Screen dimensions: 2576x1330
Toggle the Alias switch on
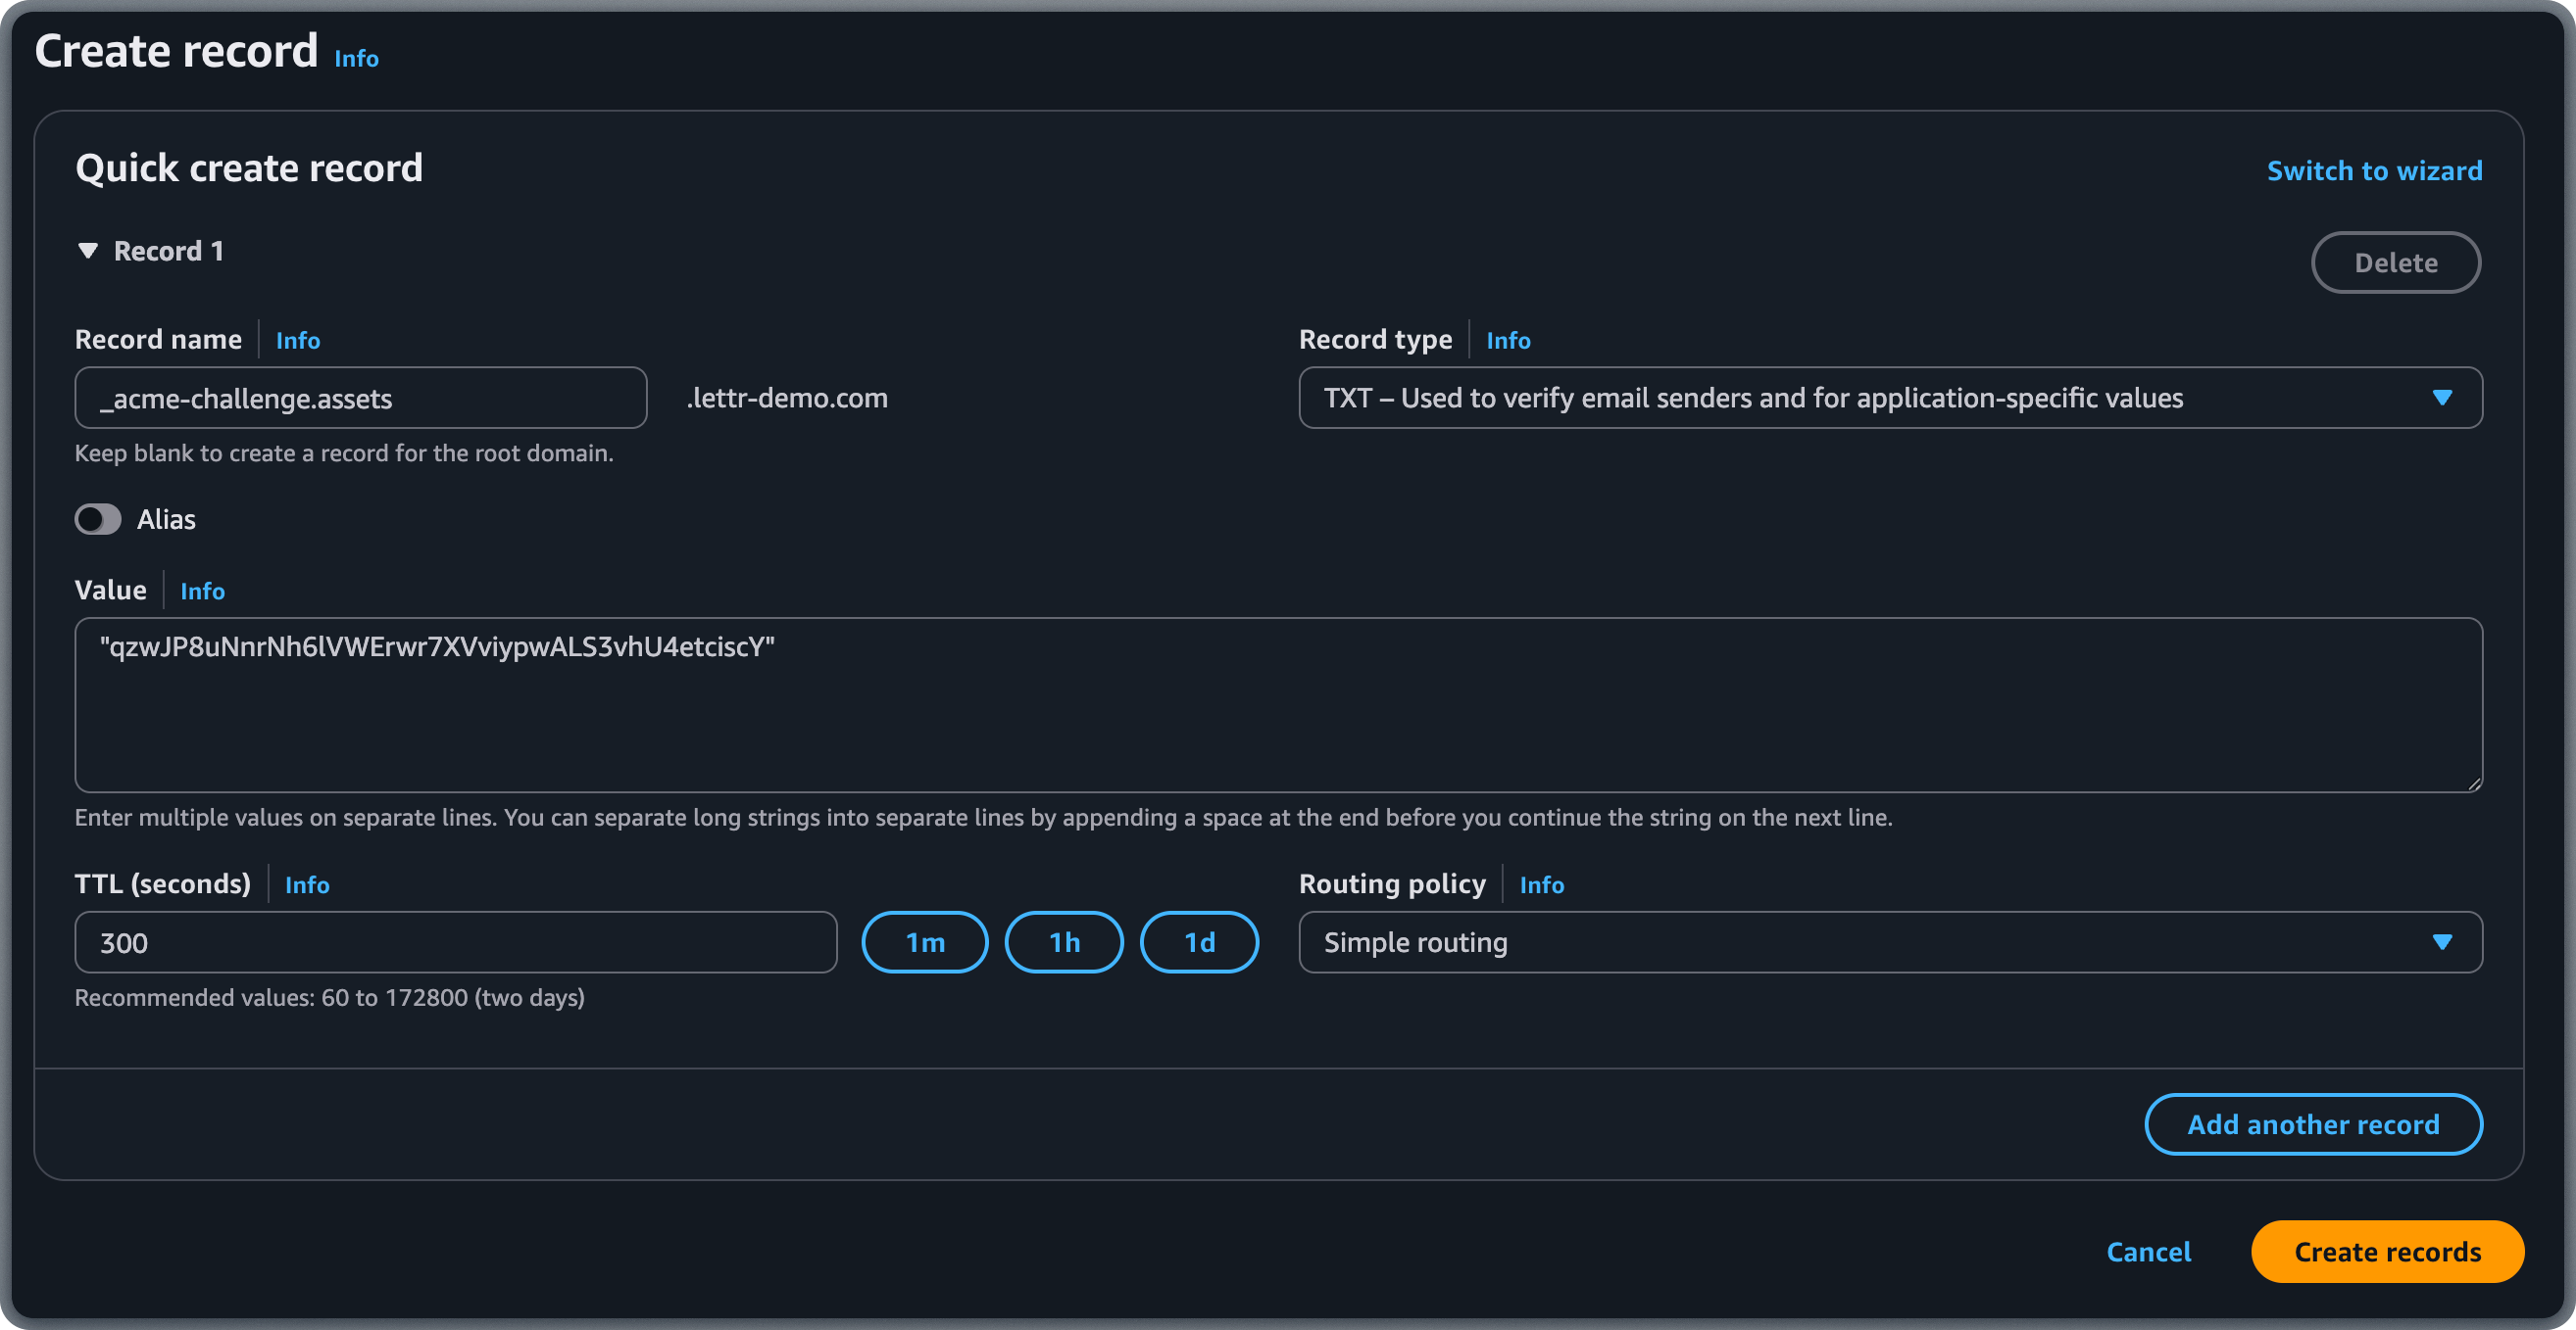point(98,519)
